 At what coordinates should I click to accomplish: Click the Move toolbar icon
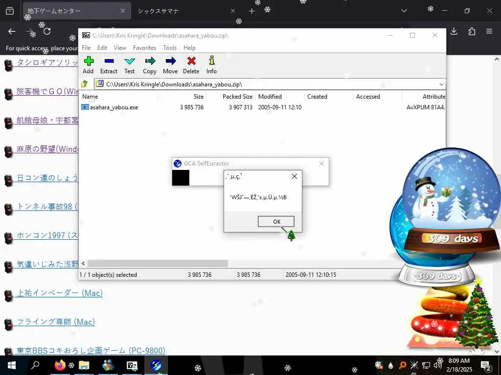click(x=170, y=65)
